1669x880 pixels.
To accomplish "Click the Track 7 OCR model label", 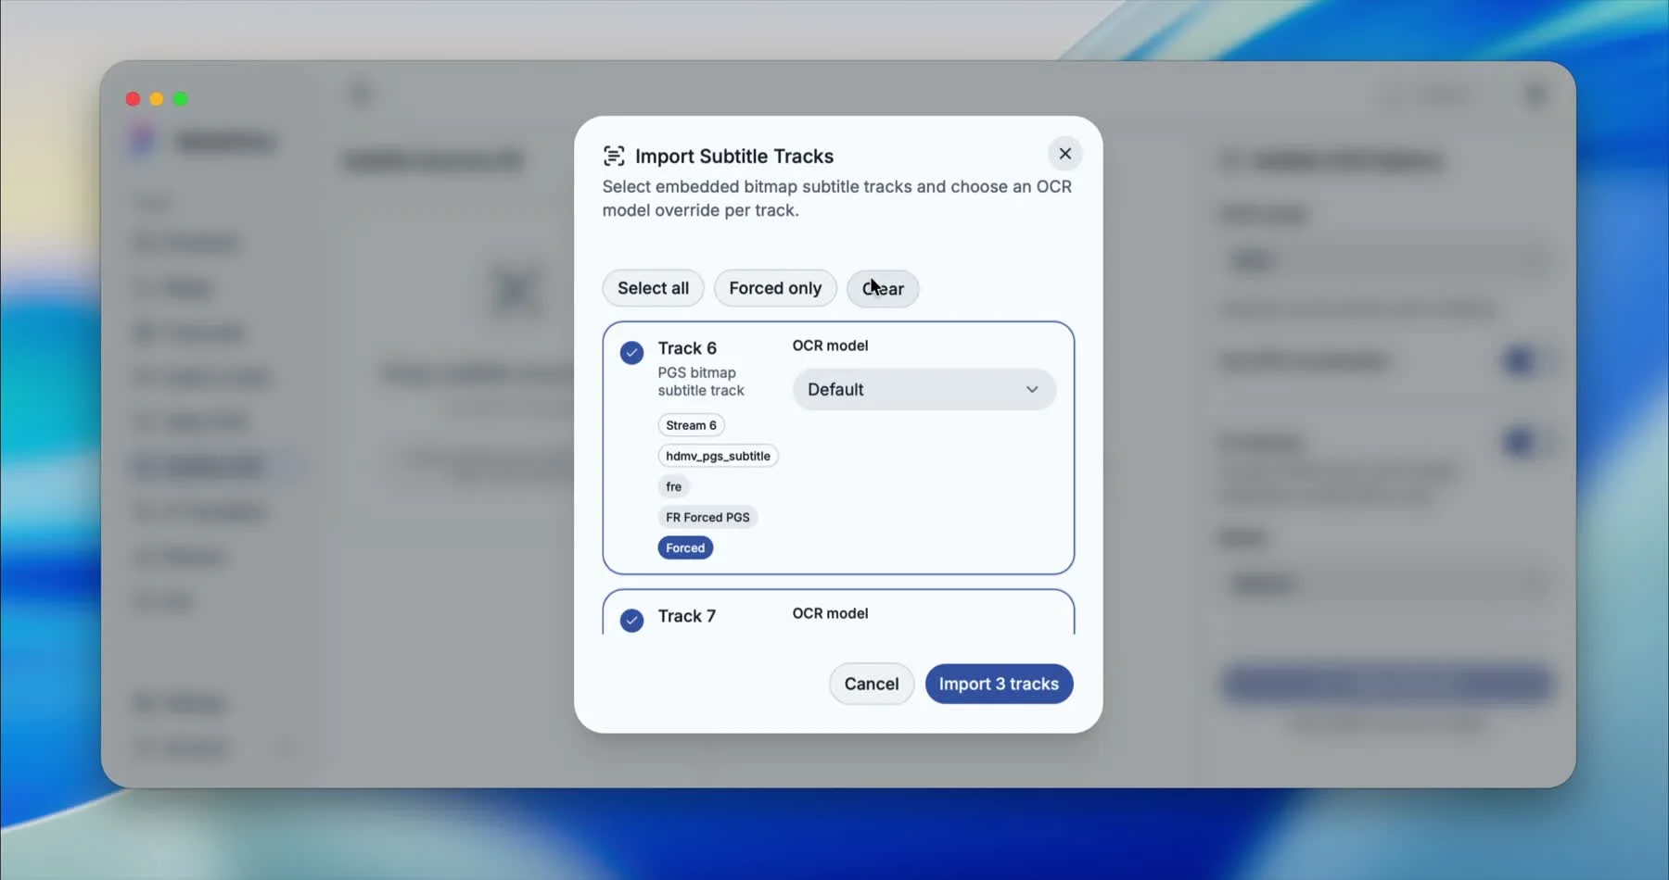I will (x=830, y=613).
